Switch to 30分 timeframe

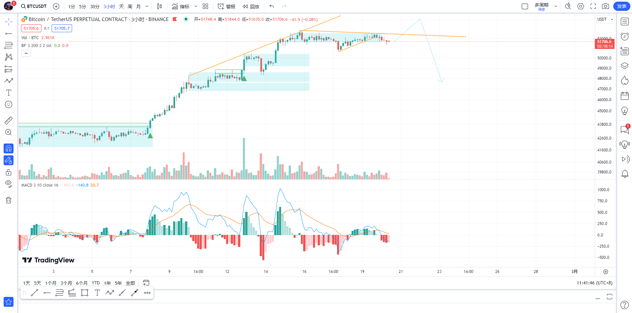click(x=95, y=7)
